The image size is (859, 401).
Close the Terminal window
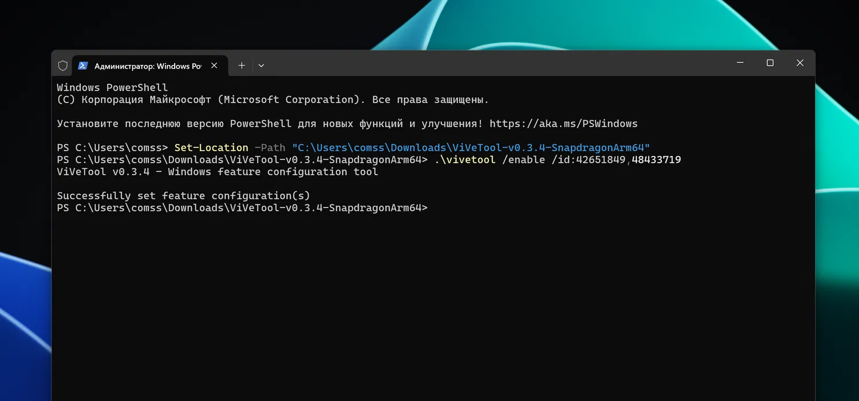[800, 63]
